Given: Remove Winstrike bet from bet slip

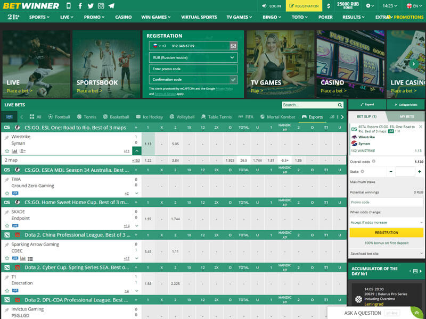Looking at the screenshot, I should [x=421, y=127].
